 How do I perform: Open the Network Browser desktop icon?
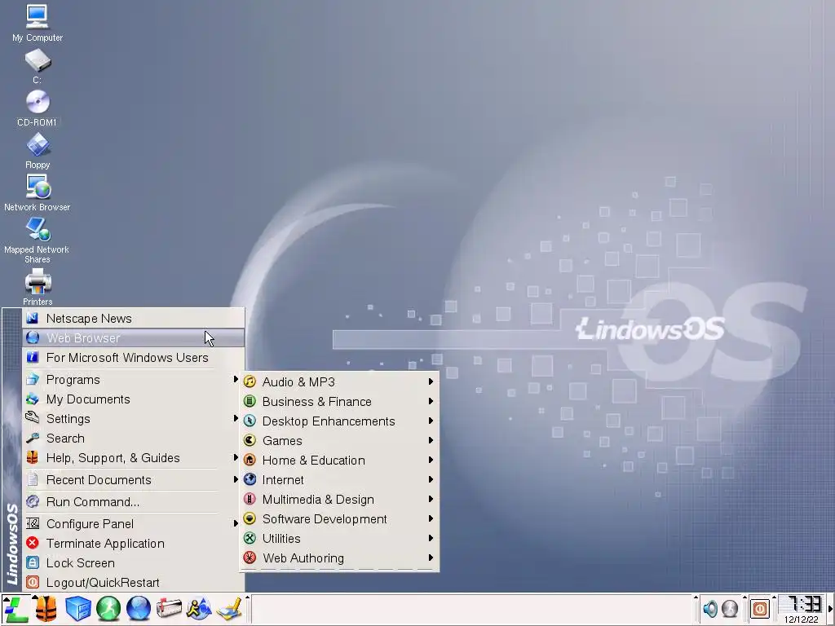[x=38, y=192]
